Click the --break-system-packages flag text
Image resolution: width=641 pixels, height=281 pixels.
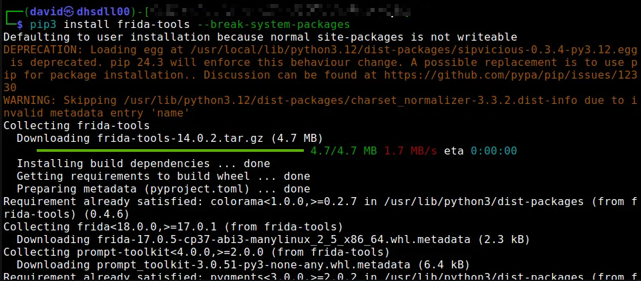274,25
